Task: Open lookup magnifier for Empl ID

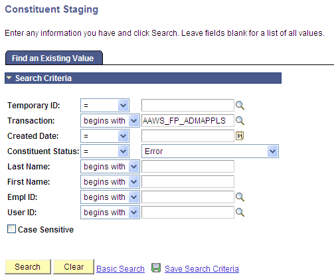Action: (240, 197)
